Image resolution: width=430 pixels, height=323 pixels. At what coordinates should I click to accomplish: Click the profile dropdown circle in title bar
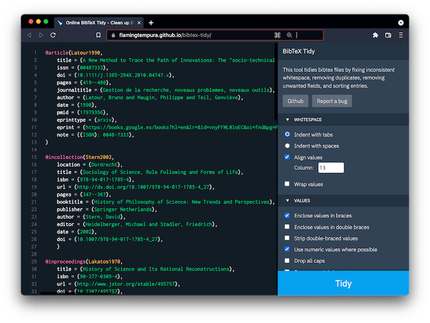(x=400, y=23)
